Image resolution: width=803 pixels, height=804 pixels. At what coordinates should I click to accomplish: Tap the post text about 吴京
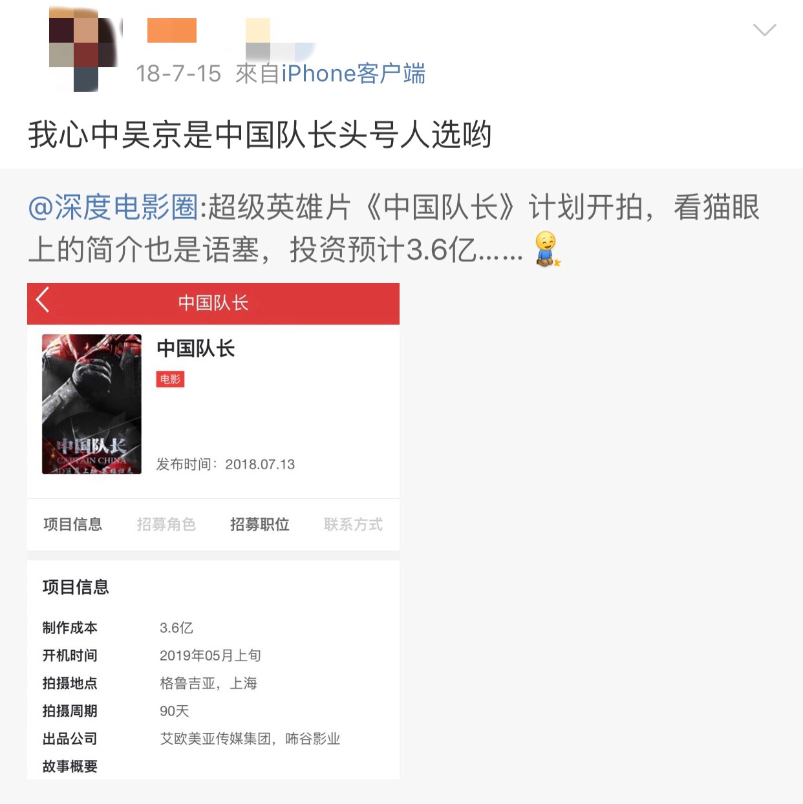point(260,135)
